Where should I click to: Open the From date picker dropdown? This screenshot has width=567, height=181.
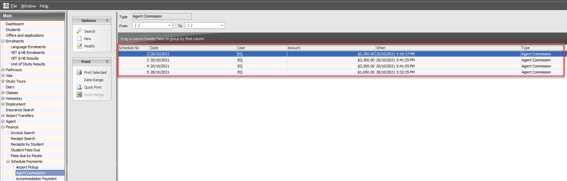(x=169, y=26)
